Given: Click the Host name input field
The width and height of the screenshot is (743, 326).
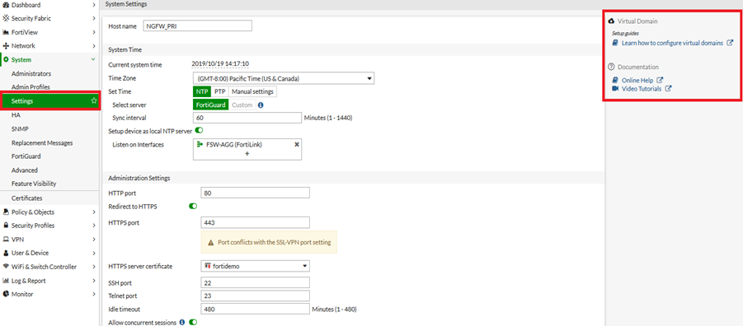Looking at the screenshot, I should point(198,26).
